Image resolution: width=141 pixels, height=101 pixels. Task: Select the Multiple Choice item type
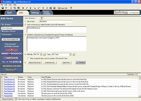[12, 31]
